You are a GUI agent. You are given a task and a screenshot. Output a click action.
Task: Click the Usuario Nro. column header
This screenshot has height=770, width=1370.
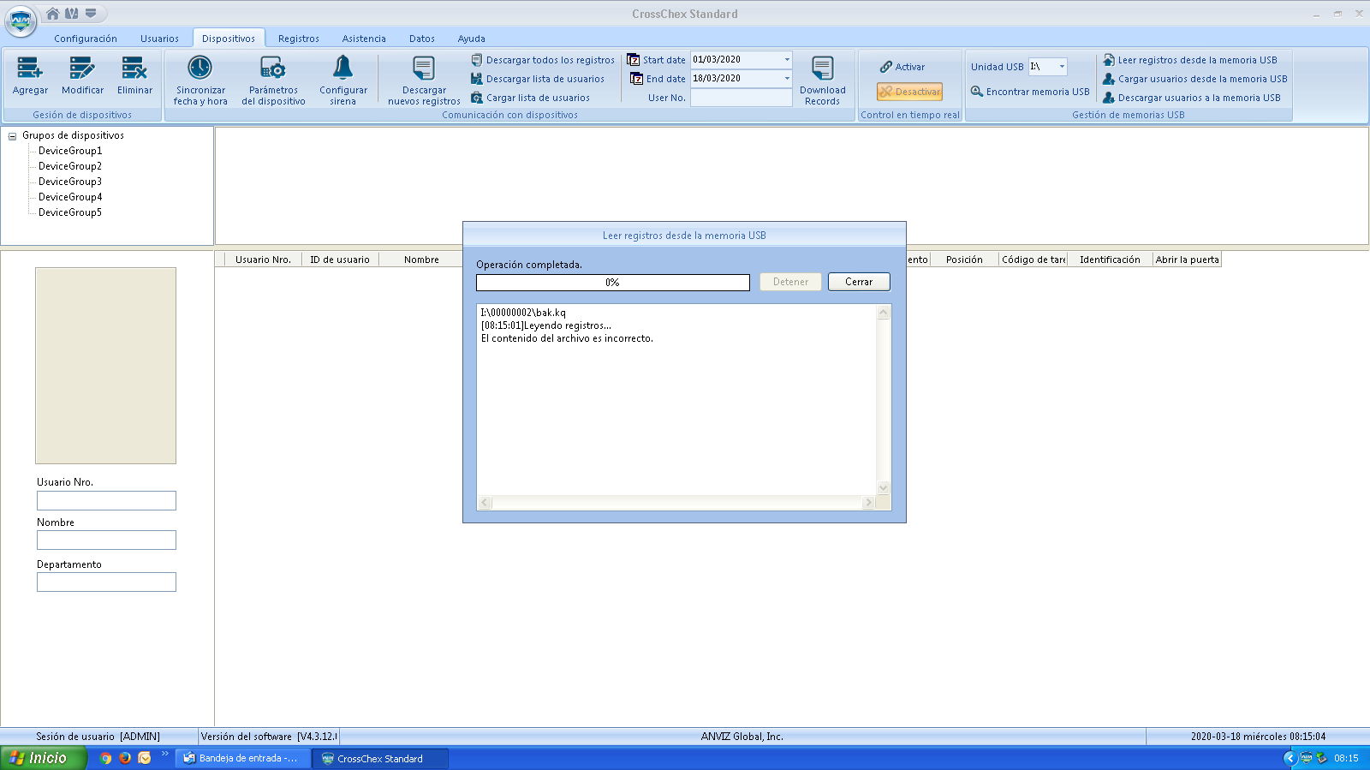pos(263,260)
